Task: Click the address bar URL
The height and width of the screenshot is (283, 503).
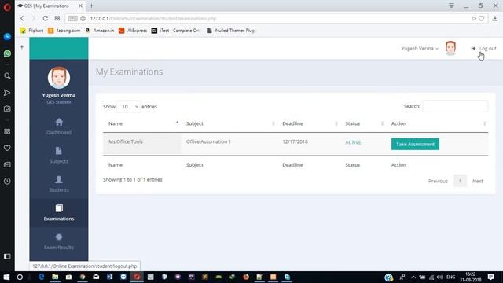Action: [x=153, y=19]
